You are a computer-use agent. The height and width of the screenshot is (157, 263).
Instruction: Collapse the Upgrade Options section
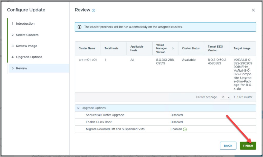(78, 108)
